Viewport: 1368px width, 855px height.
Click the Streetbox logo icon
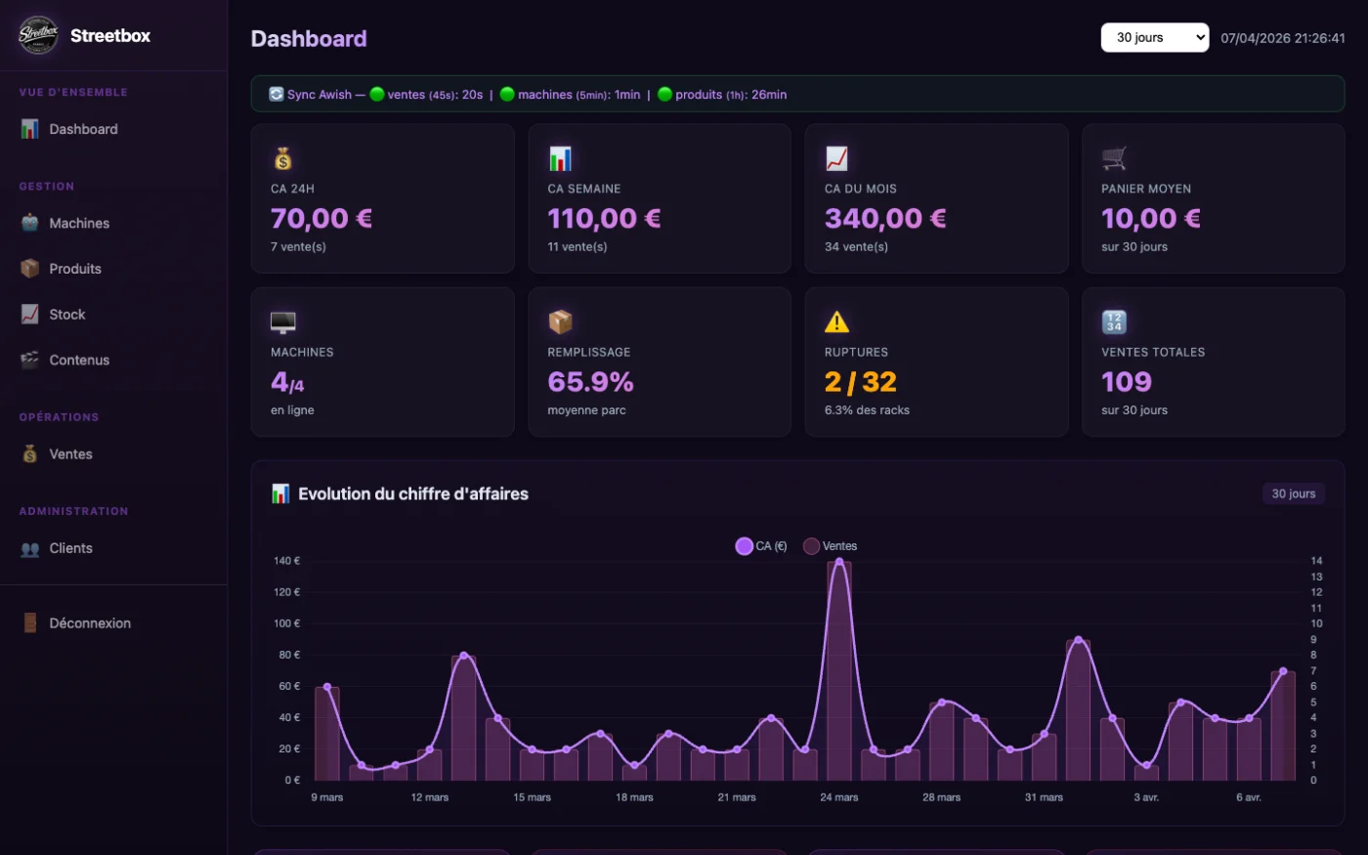tap(38, 35)
